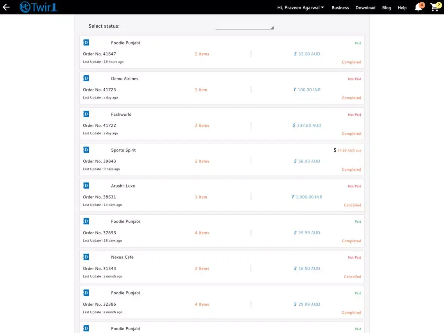Open the Business menu item

click(340, 8)
